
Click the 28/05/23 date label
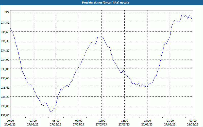(x=193, y=124)
